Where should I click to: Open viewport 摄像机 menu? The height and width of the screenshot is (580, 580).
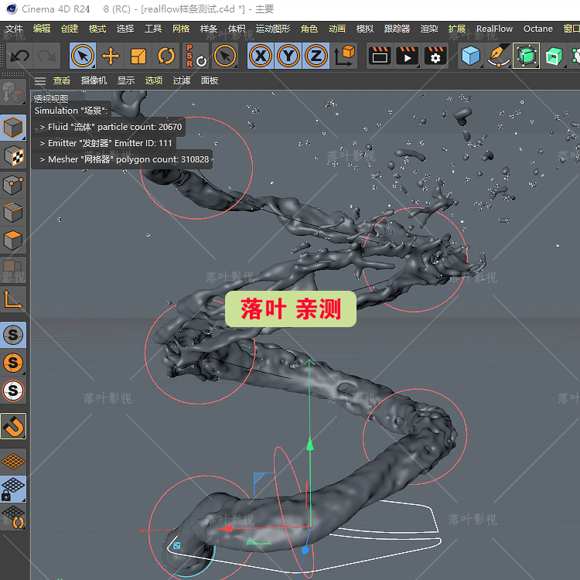[x=94, y=80]
